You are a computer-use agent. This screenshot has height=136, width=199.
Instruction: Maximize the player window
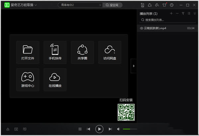[x=188, y=5]
